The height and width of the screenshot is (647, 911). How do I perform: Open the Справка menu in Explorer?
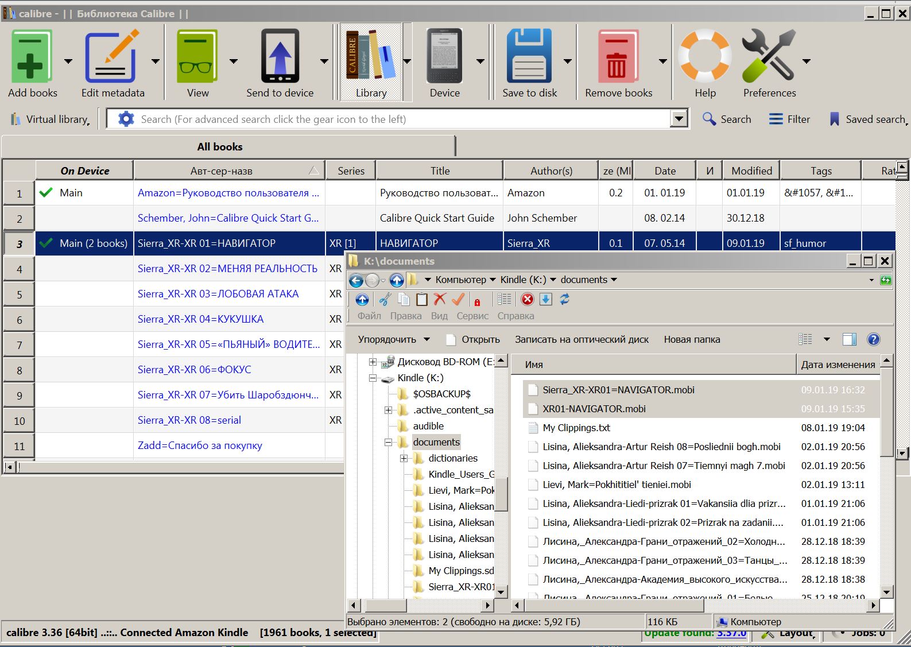tap(515, 316)
